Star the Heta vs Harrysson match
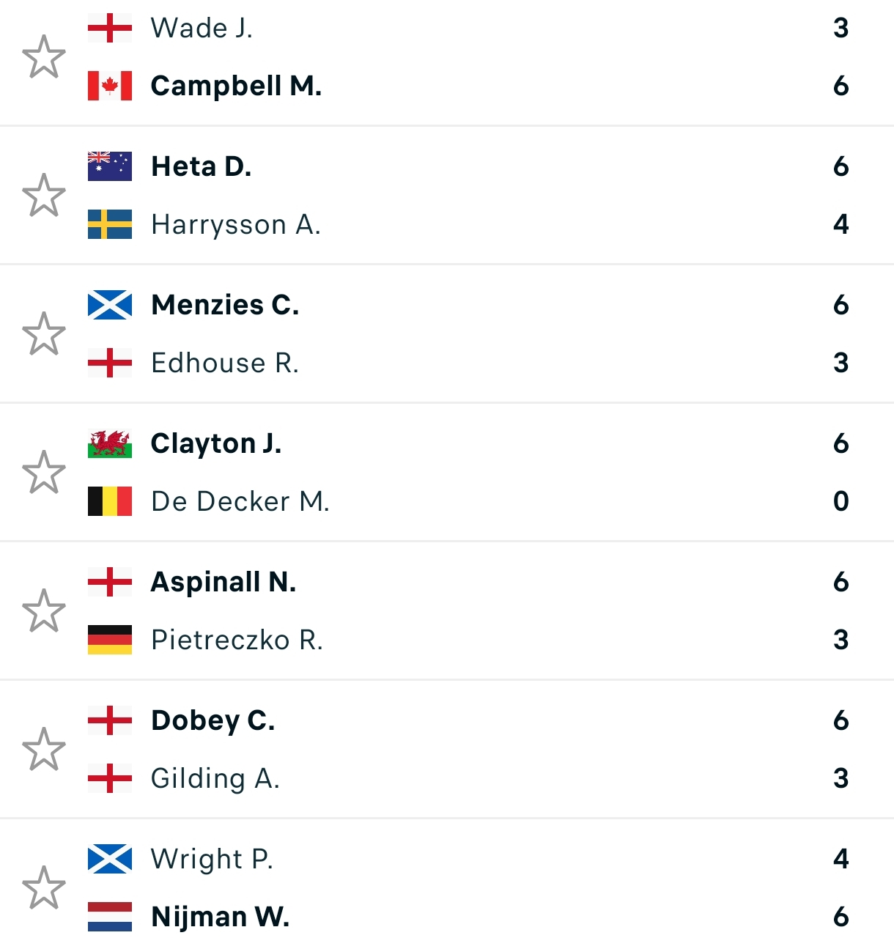894x938 pixels. click(x=44, y=195)
